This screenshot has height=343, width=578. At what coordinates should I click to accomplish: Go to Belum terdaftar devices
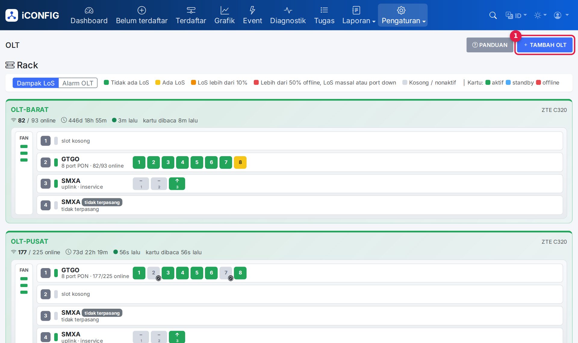click(x=141, y=15)
